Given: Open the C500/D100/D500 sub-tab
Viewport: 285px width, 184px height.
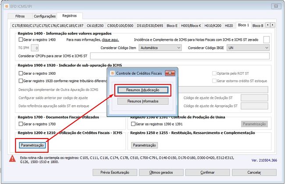Looking at the screenshot, I should [x=120, y=25].
